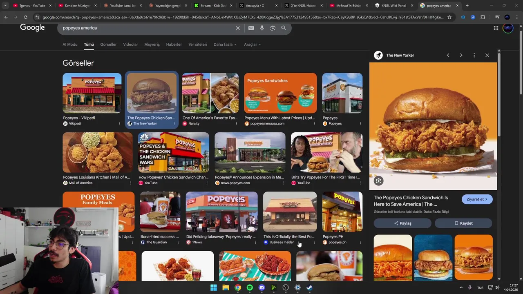The height and width of the screenshot is (294, 523).
Task: Open the Google account avatar
Action: 508,28
